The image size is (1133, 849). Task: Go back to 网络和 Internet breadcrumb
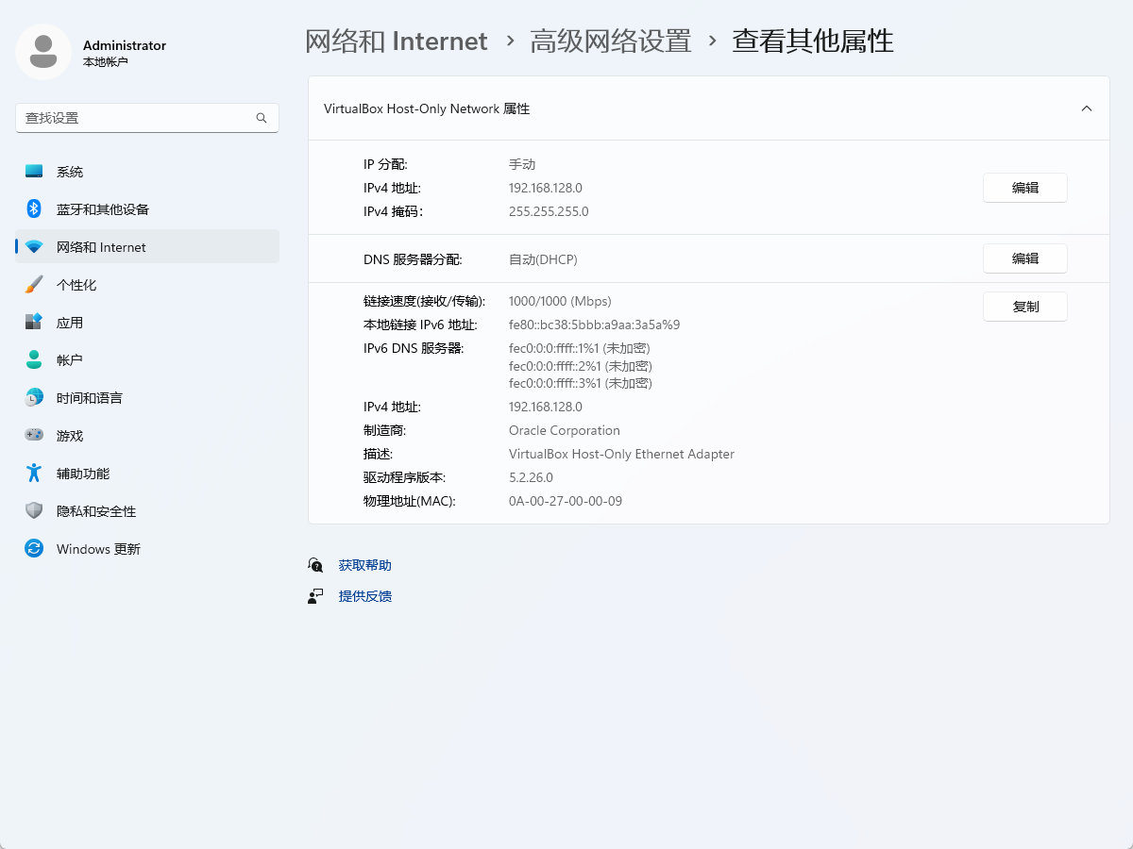(397, 42)
